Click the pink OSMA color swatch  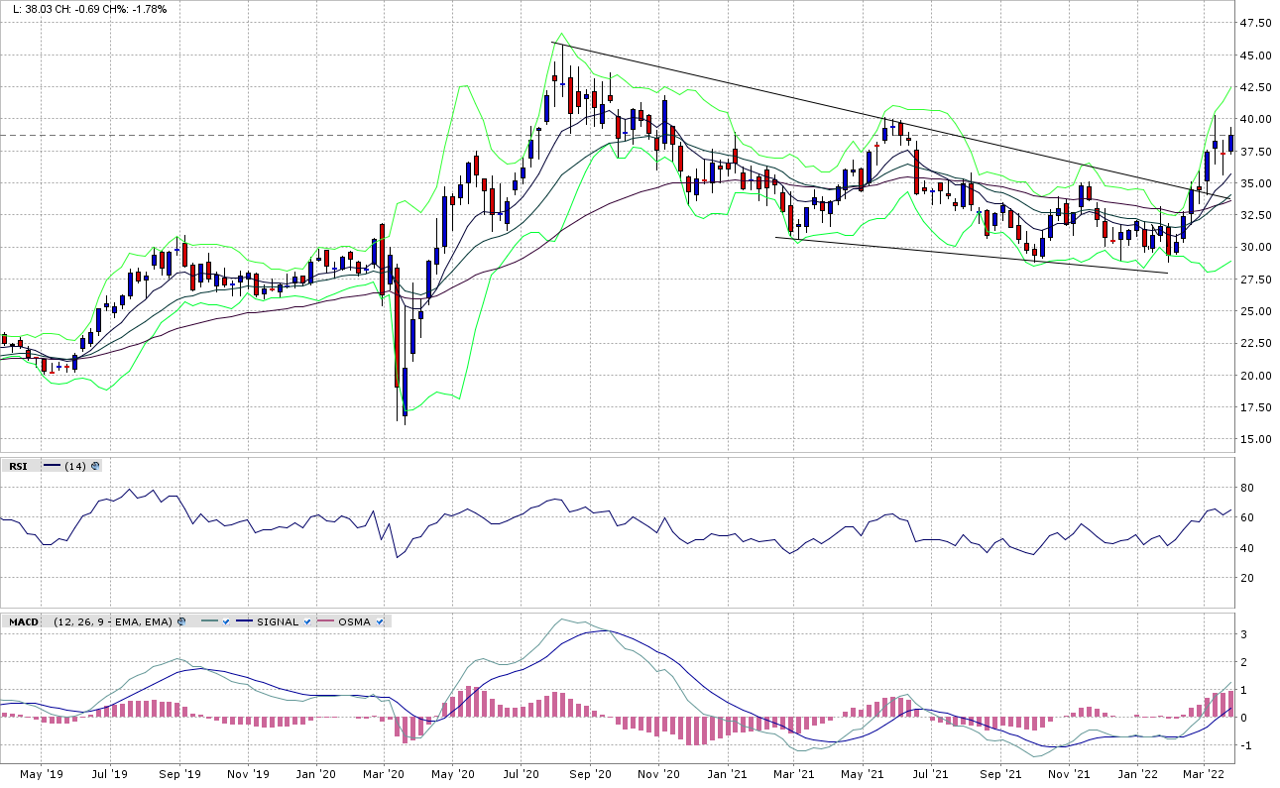(x=327, y=621)
